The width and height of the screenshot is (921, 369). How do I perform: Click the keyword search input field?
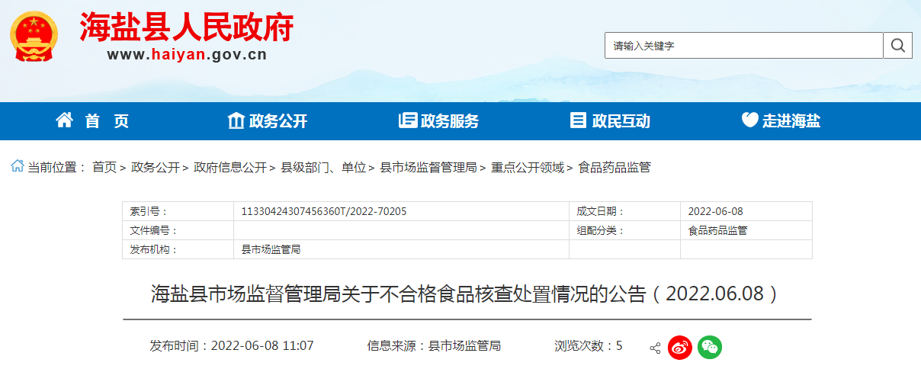point(743,46)
